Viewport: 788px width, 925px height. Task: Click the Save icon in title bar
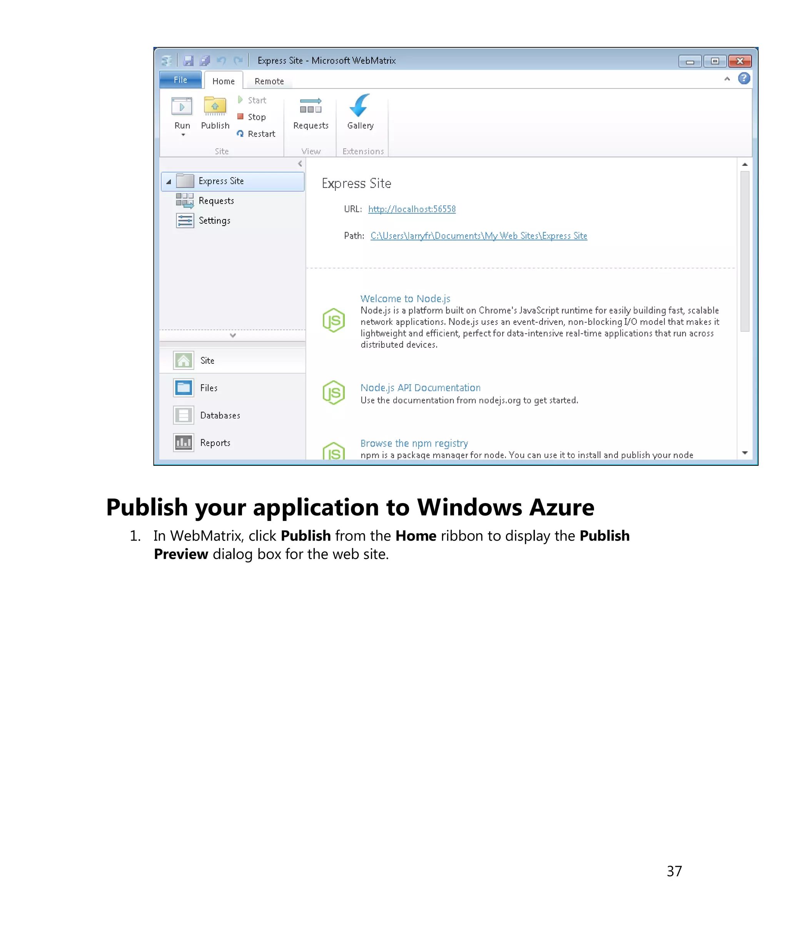click(x=188, y=60)
